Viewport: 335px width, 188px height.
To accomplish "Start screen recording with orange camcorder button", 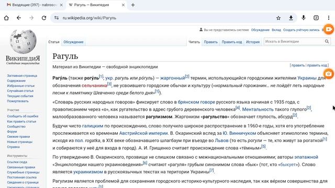I will pos(329,29).
